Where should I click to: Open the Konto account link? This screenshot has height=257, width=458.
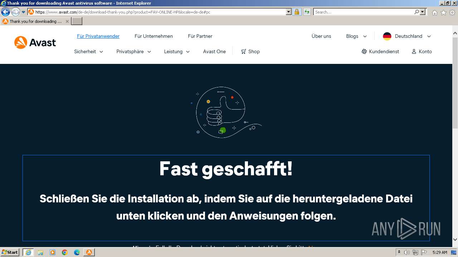coord(422,51)
